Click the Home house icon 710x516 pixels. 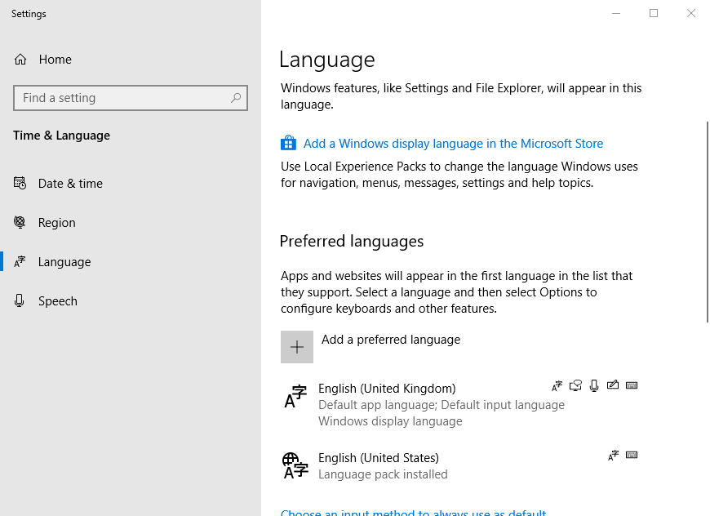pos(20,60)
